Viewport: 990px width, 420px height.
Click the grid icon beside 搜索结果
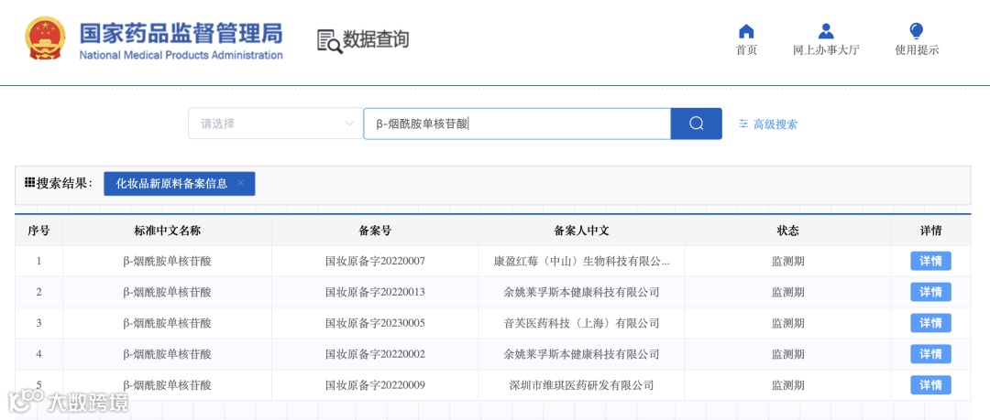click(x=29, y=183)
